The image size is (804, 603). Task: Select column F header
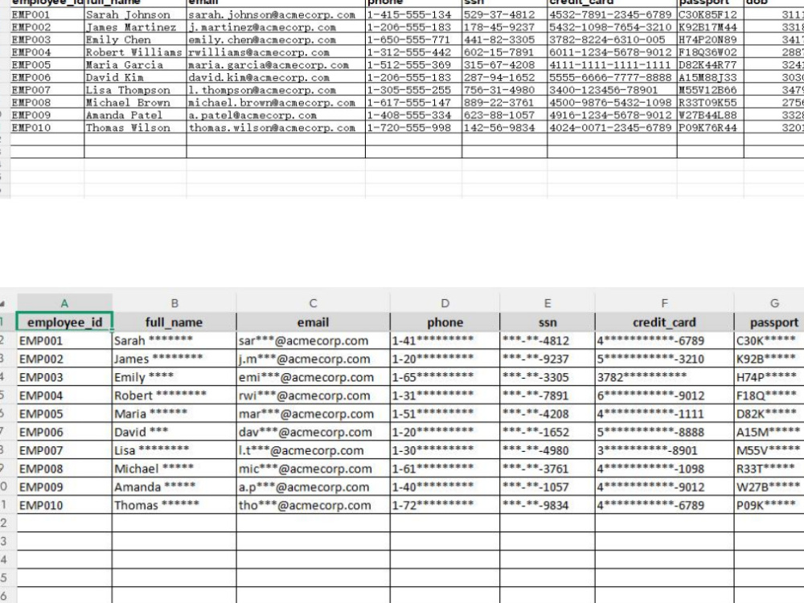pos(664,303)
